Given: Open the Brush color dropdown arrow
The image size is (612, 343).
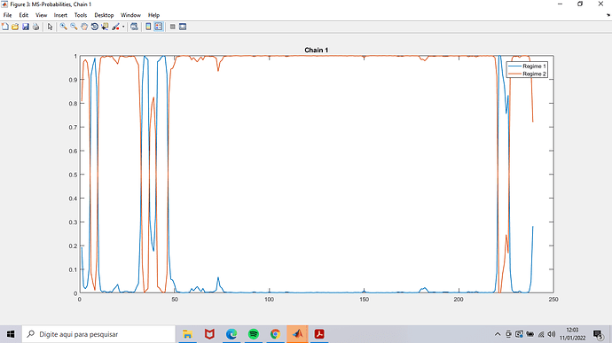Looking at the screenshot, I should coord(123,27).
